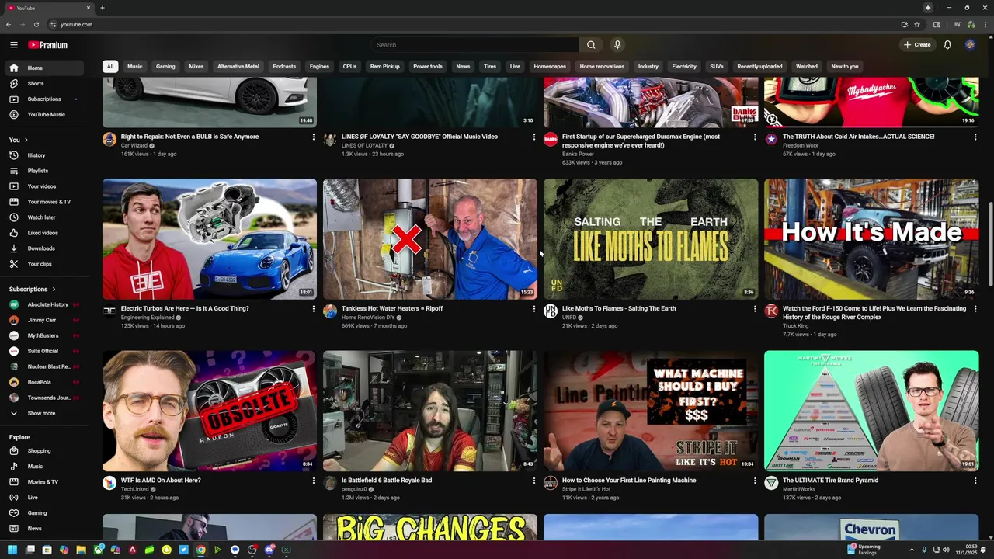Play the How It's Made thumbnail

(x=871, y=239)
